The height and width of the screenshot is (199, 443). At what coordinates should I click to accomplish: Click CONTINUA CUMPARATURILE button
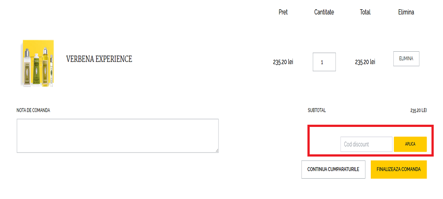333,169
